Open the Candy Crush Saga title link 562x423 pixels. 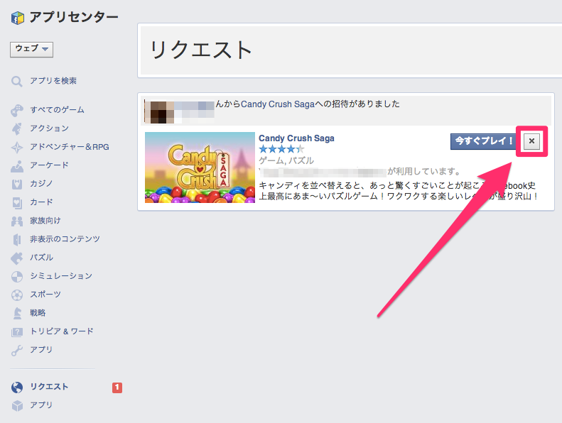(296, 138)
